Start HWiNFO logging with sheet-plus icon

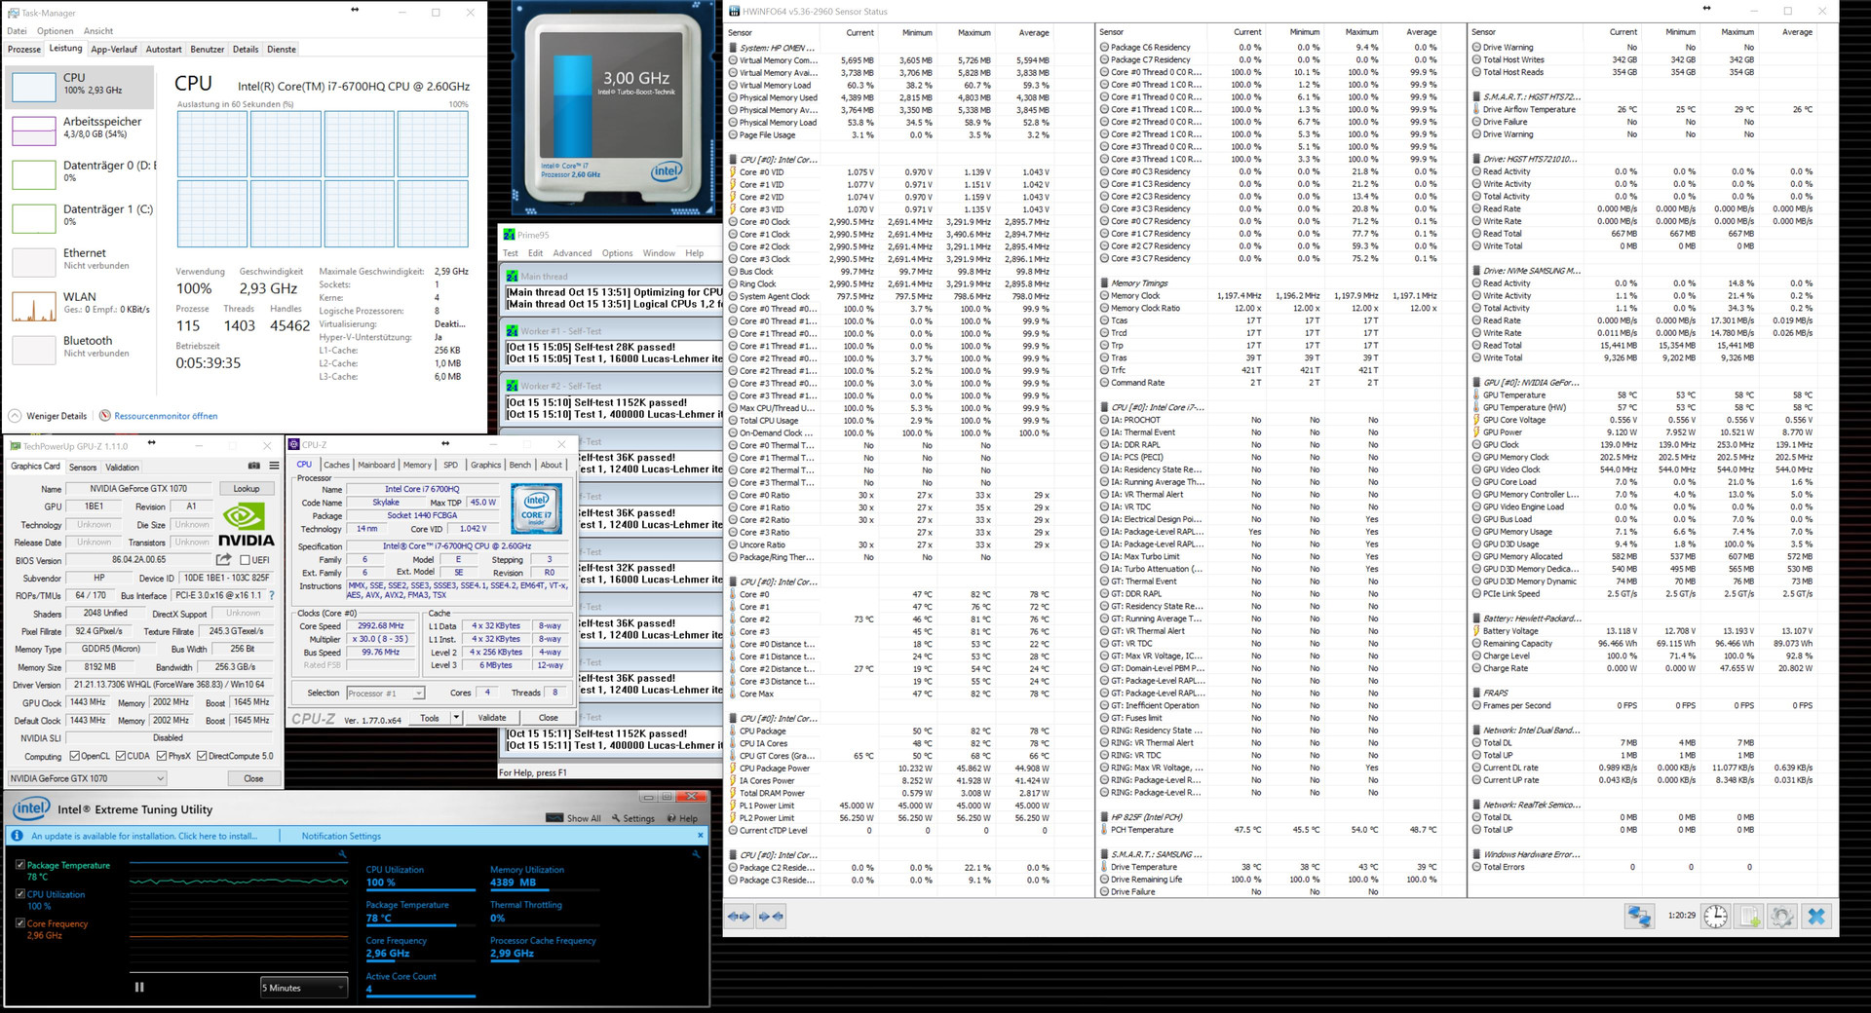point(1749,917)
